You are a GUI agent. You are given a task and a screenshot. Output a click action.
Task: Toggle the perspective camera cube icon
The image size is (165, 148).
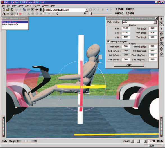tap(161, 54)
